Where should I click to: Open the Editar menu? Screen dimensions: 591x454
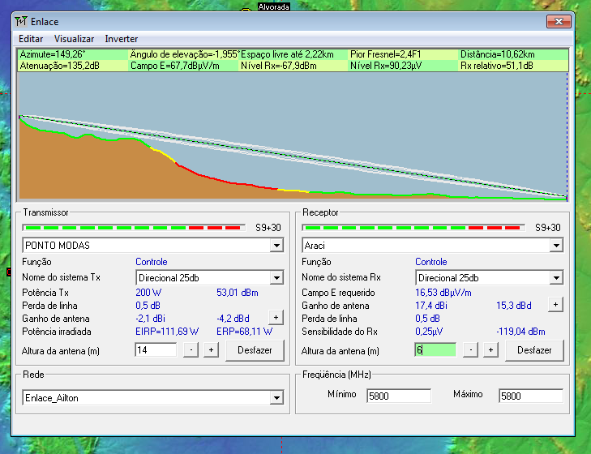(x=31, y=39)
